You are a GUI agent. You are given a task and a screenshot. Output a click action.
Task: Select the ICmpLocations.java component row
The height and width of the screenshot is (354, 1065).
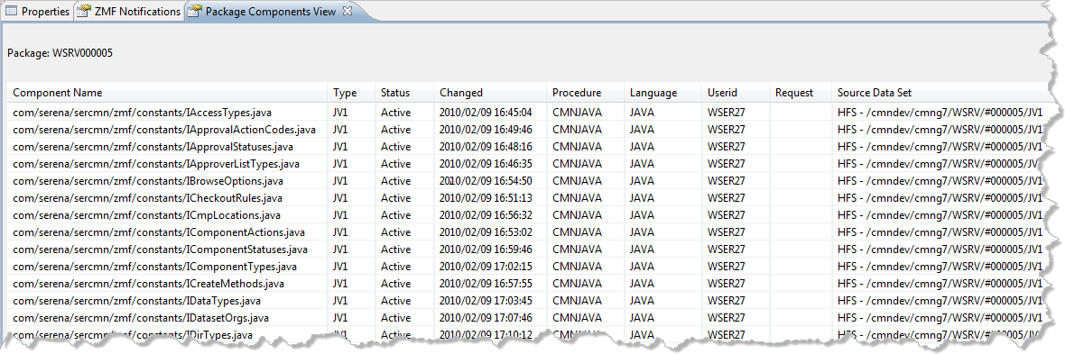[526, 215]
